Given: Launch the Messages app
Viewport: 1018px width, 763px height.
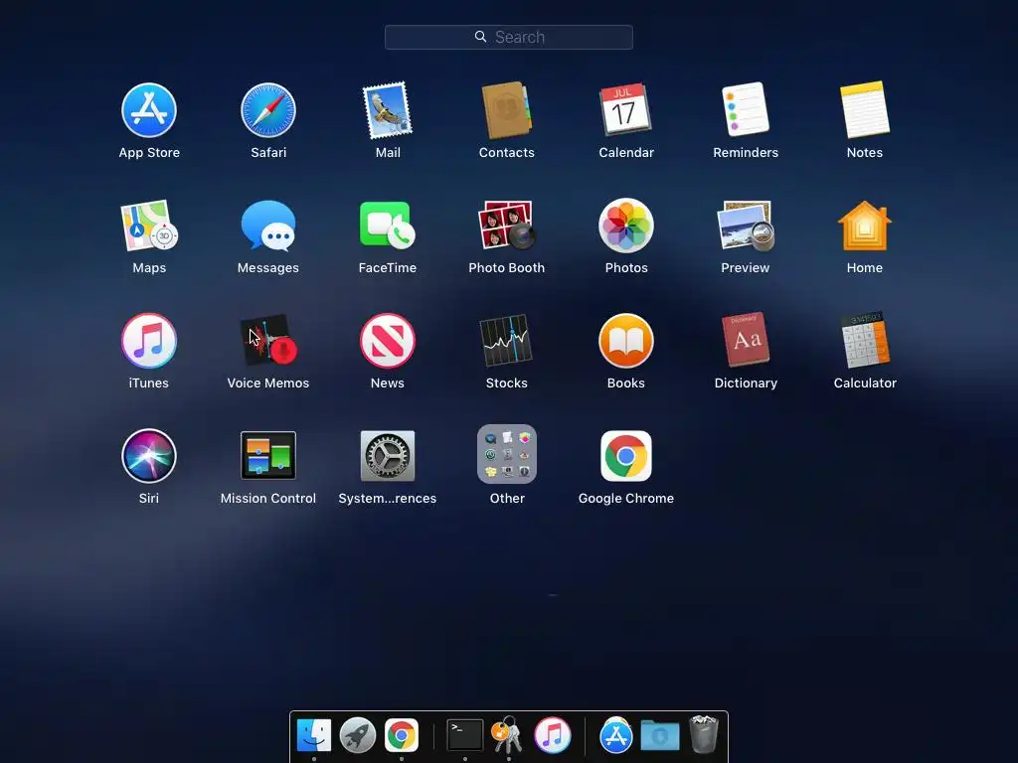Looking at the screenshot, I should (268, 226).
